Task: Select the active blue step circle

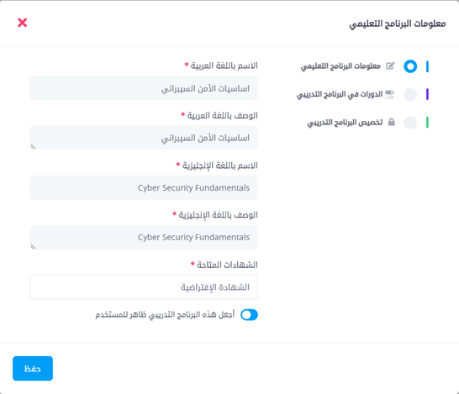Action: [x=410, y=66]
